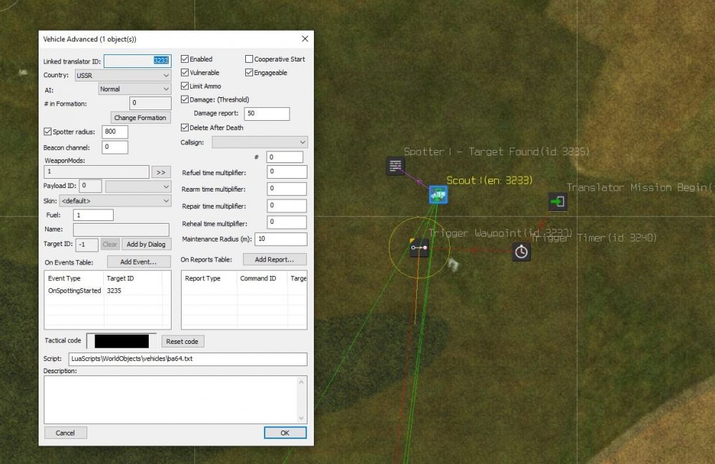
Task: Open the Skin dropdown
Action: pos(114,201)
